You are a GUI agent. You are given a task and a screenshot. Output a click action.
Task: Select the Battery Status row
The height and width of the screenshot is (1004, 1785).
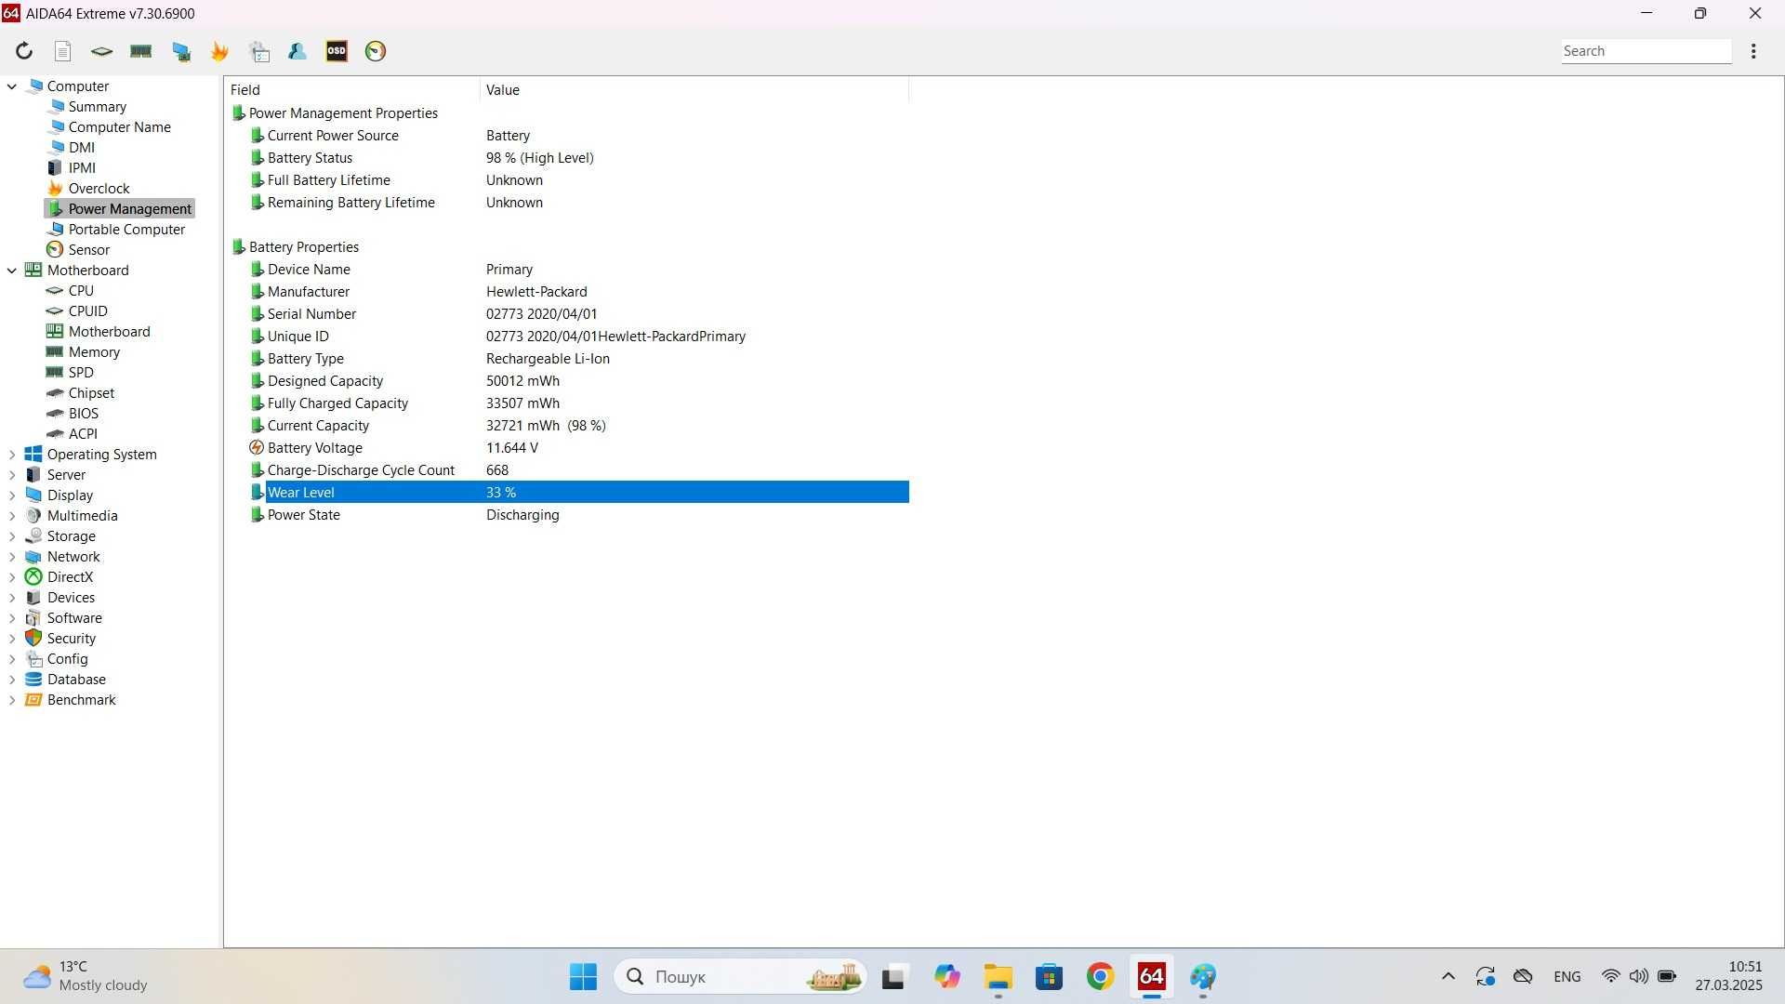[x=578, y=158]
